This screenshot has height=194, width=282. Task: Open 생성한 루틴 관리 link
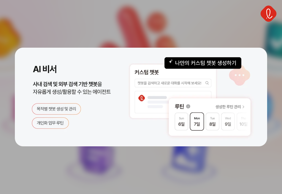click(230, 107)
